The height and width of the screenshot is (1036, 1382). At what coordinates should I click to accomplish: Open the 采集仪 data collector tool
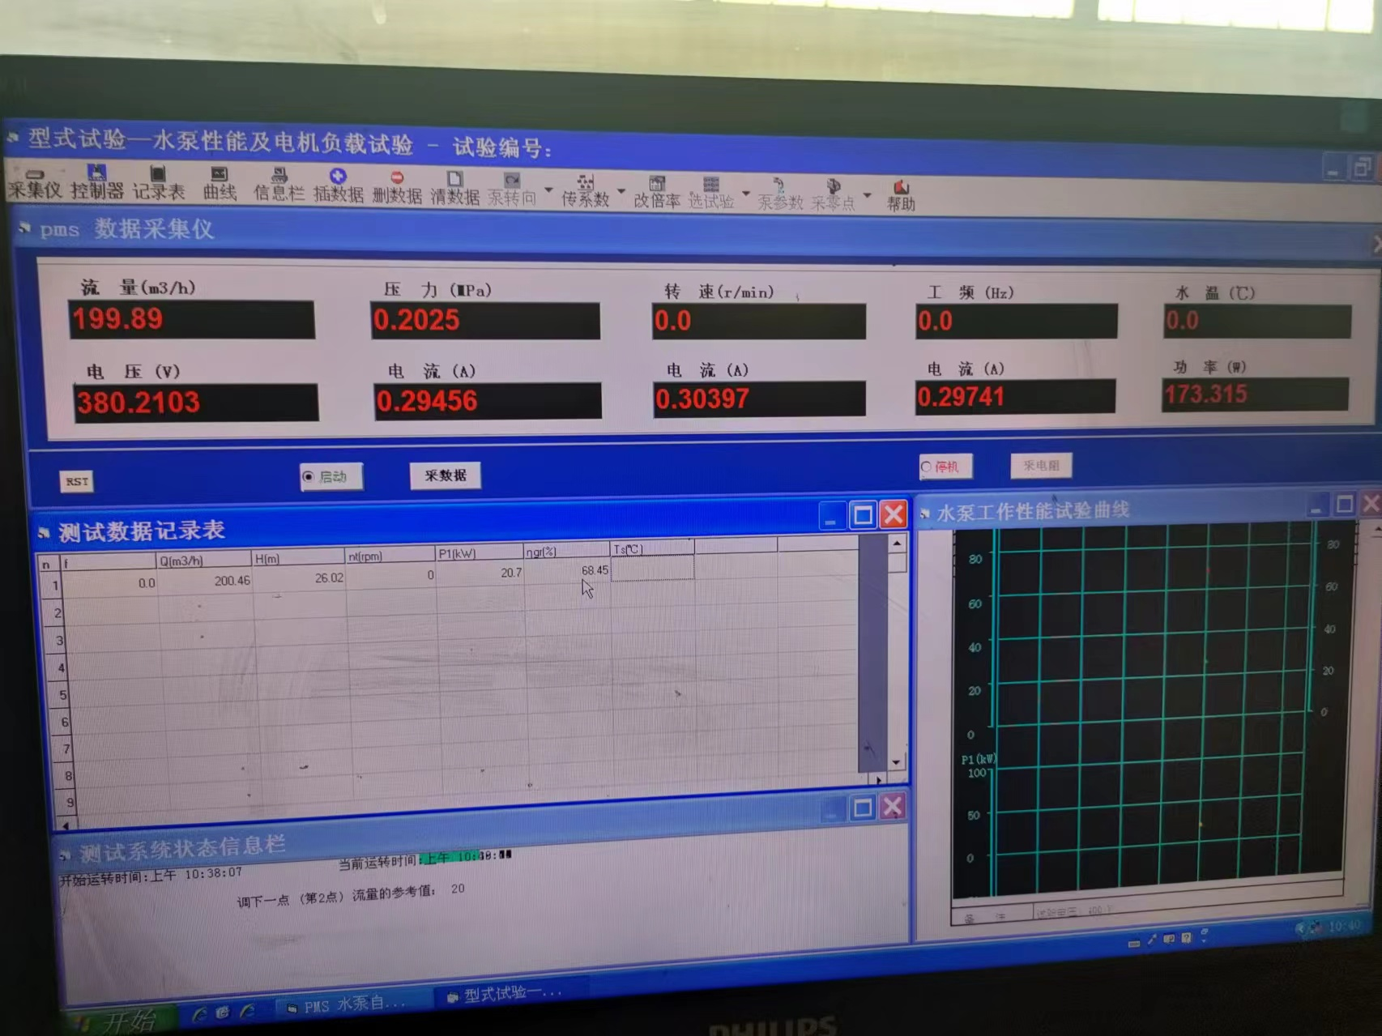pyautogui.click(x=34, y=185)
